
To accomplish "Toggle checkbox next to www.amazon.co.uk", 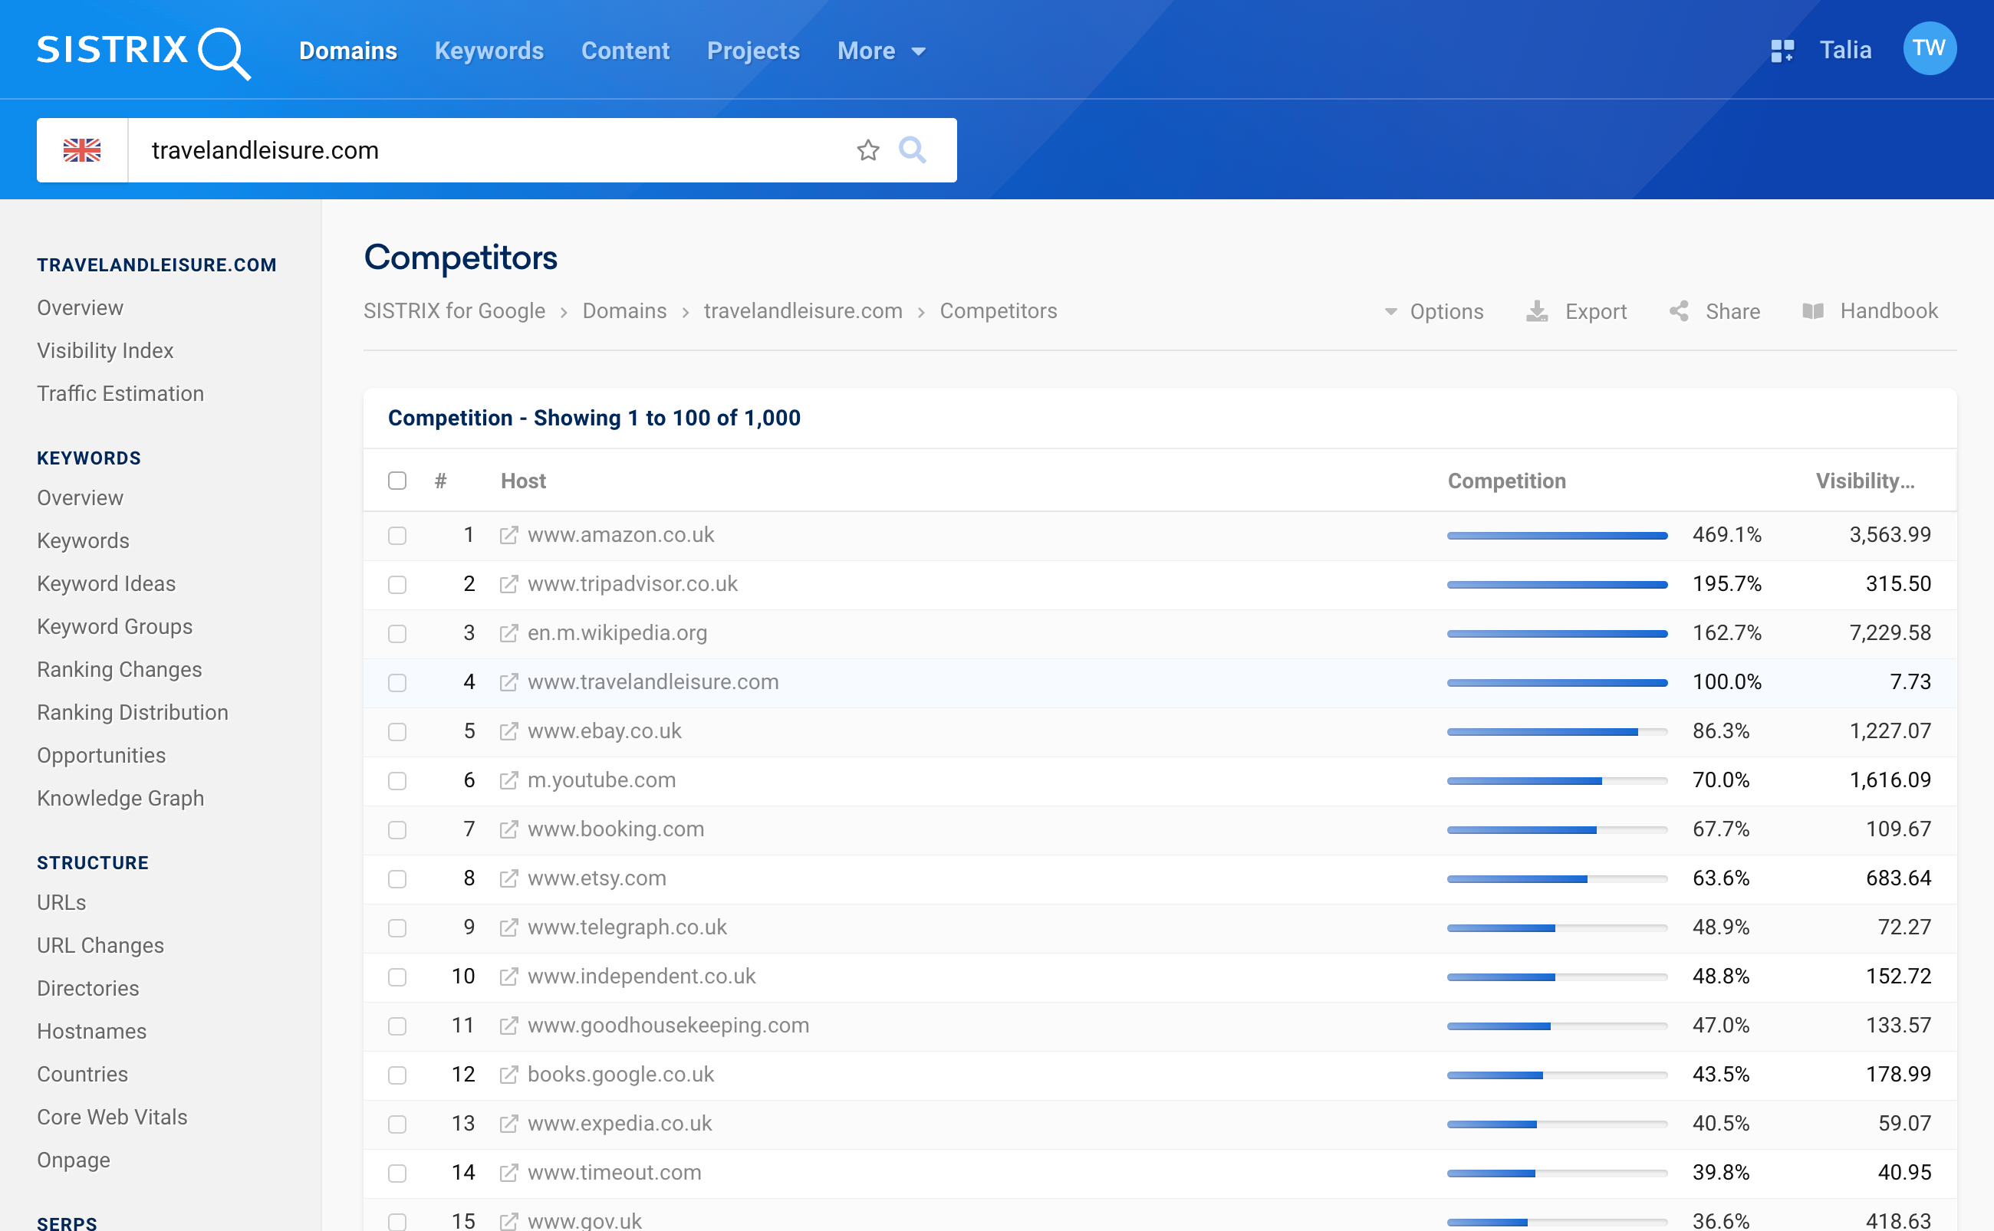I will click(397, 535).
